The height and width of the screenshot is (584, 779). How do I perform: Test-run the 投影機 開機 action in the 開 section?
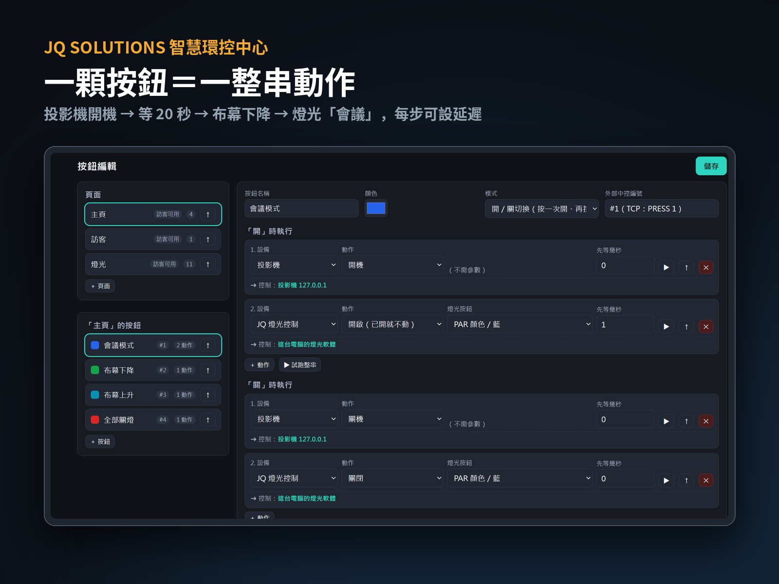click(666, 267)
